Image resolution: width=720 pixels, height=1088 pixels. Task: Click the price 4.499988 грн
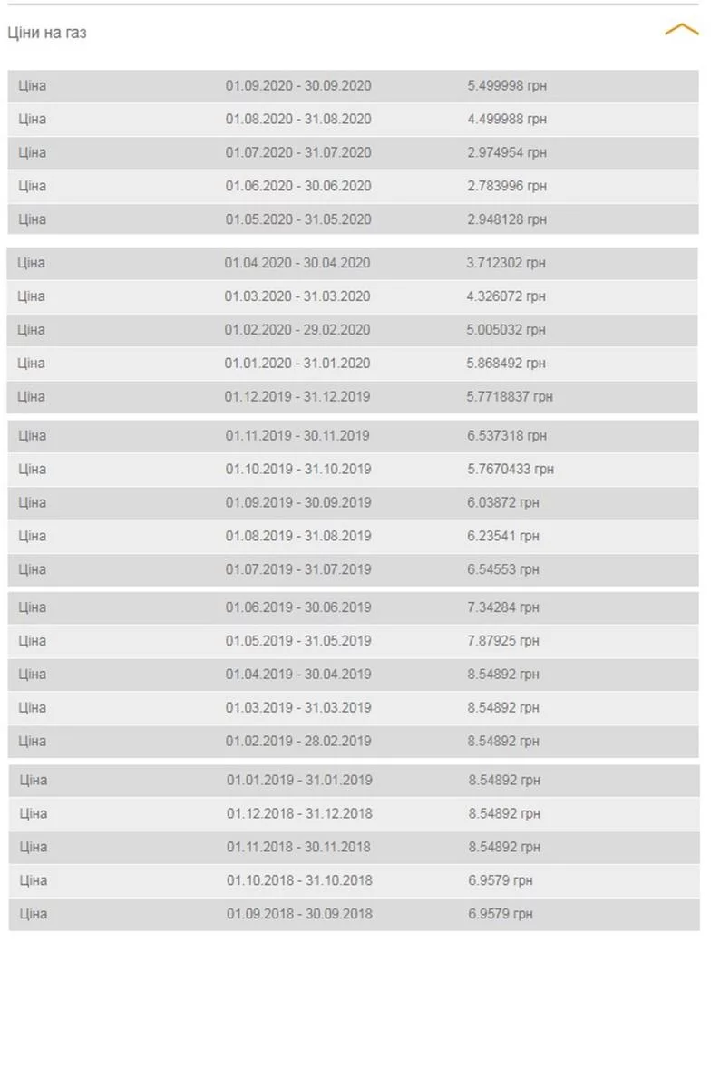click(507, 119)
